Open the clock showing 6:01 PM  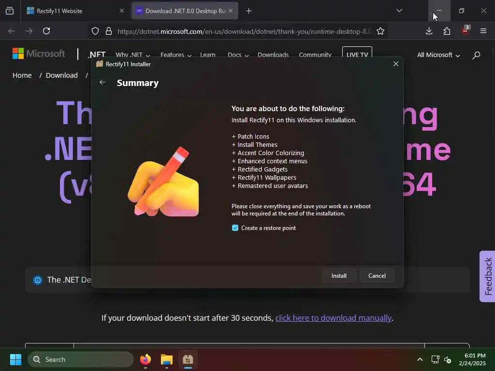point(472,359)
